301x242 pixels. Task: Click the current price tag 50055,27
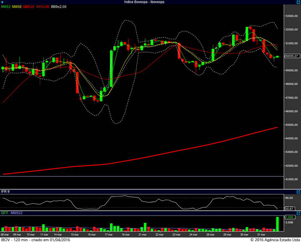click(x=292, y=56)
